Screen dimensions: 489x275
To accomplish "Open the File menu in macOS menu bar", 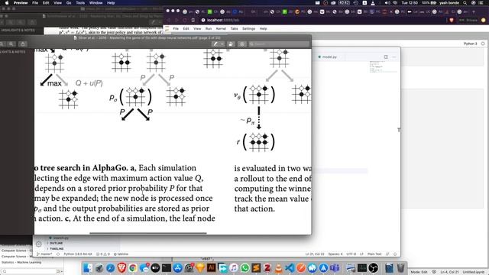I will coord(35,3).
